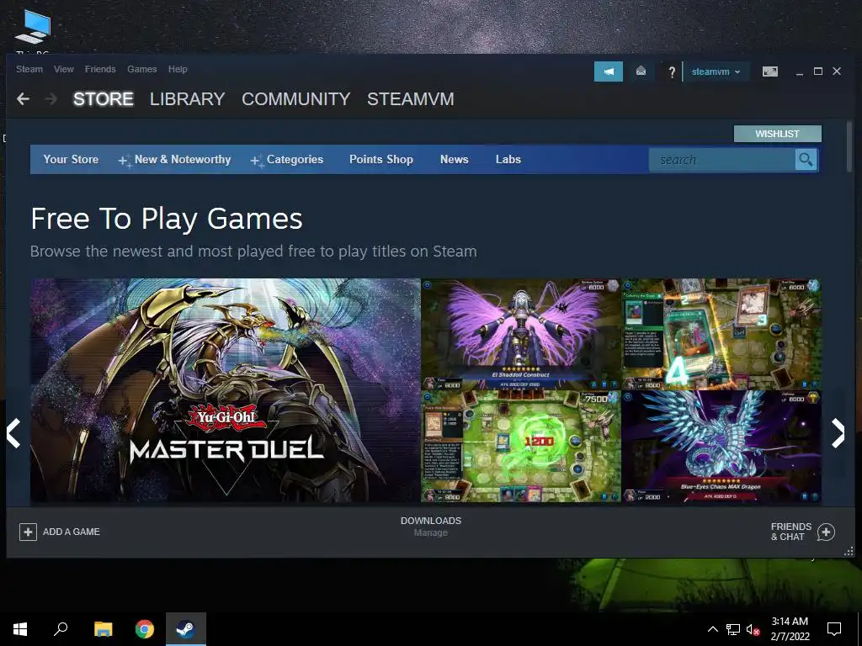Viewport: 862px width, 646px height.
Task: Show previous carousel item with left arrow
Action: click(13, 433)
